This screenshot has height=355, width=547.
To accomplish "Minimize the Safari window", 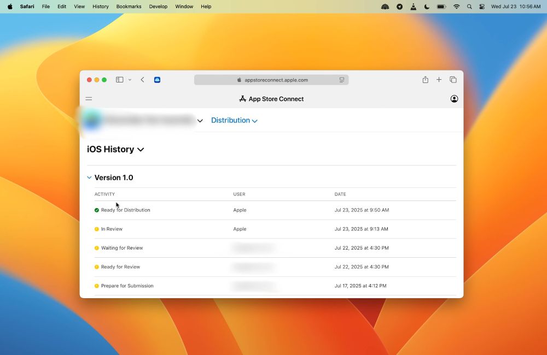I will pyautogui.click(x=97, y=80).
